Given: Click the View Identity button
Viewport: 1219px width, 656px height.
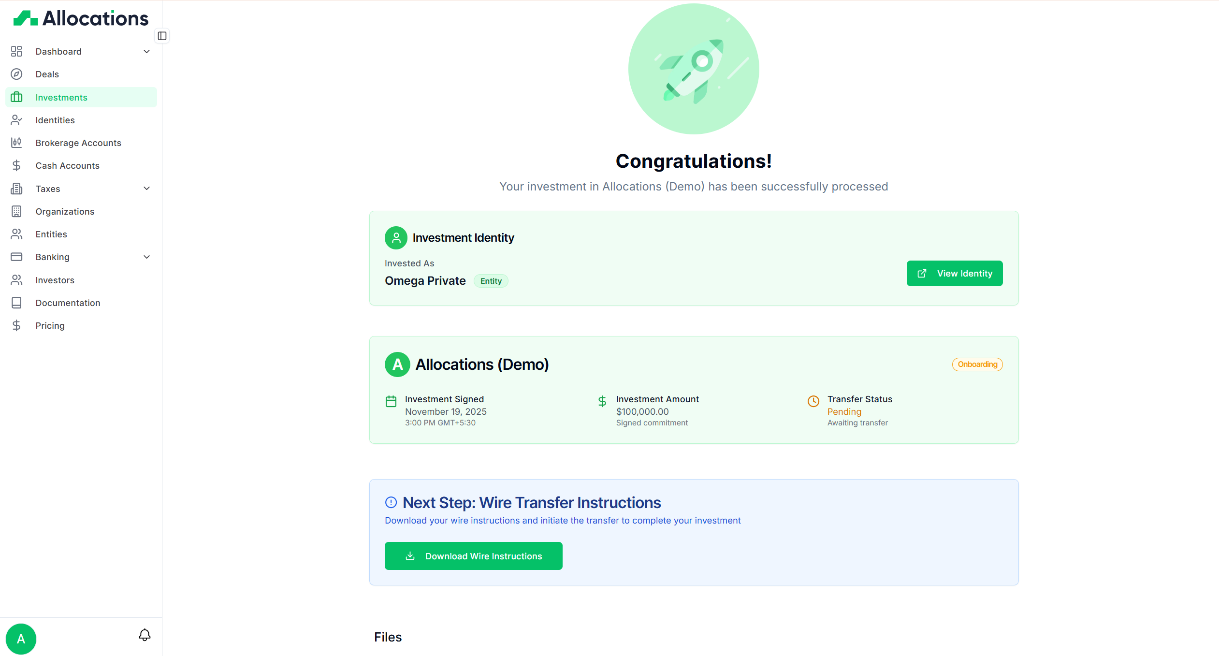Looking at the screenshot, I should (954, 273).
